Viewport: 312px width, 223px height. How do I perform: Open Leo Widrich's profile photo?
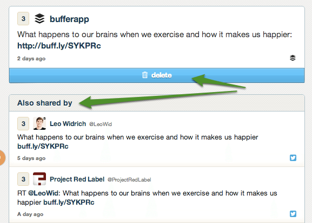[x=39, y=123]
